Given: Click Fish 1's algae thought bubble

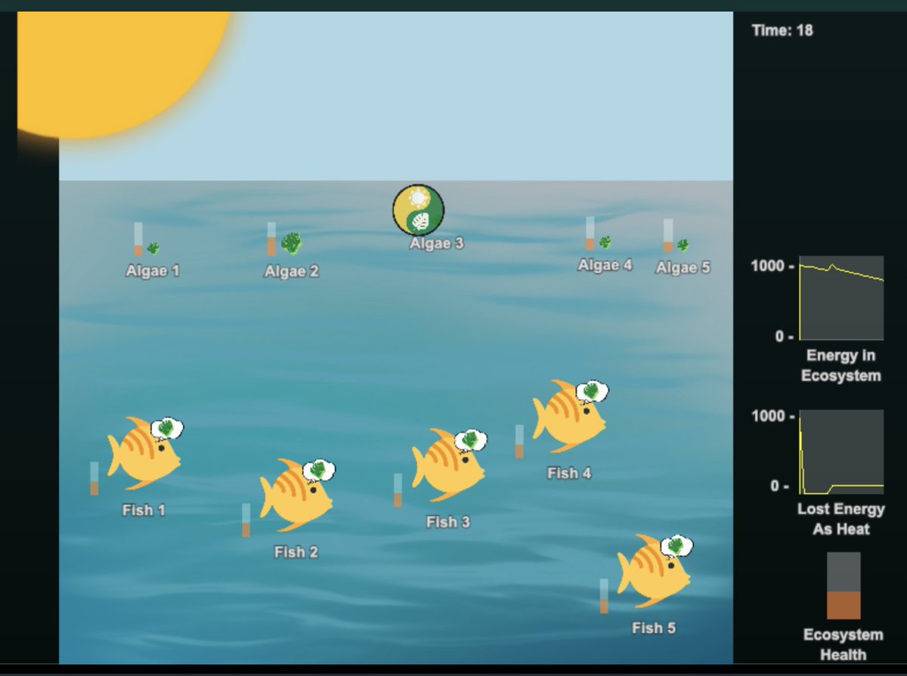Looking at the screenshot, I should click(x=168, y=428).
